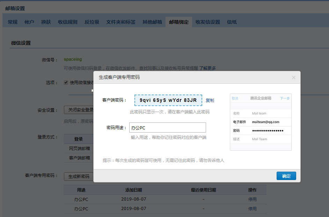Click 复制 to copy the password

[x=210, y=100]
